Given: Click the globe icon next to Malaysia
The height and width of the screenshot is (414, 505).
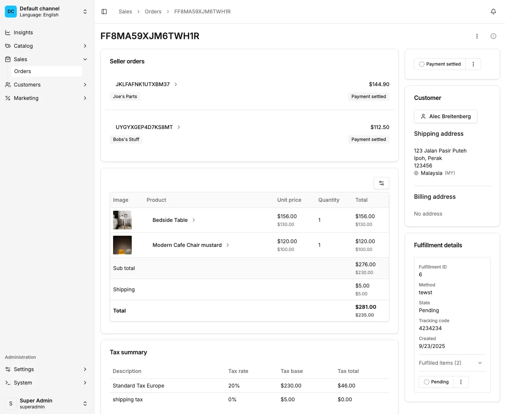Looking at the screenshot, I should [x=415, y=173].
